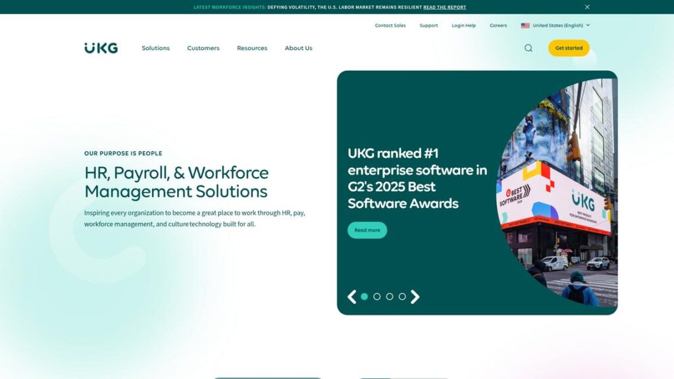Open the Customers menu
This screenshot has height=379, width=674.
coord(203,48)
